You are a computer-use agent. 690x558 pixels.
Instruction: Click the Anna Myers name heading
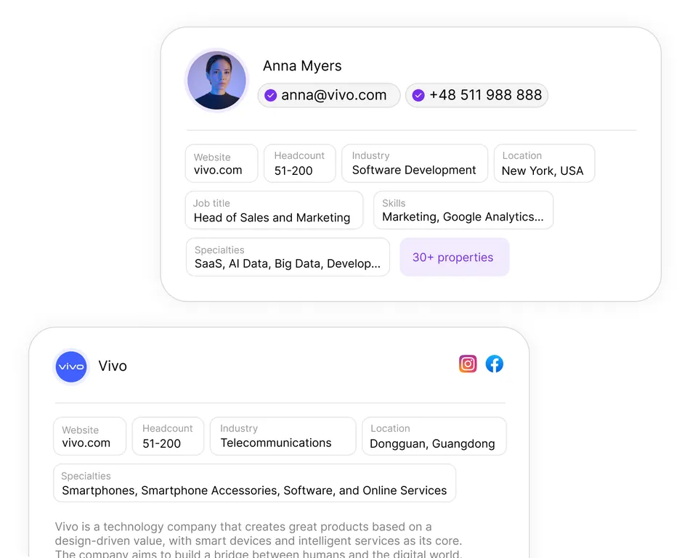coord(302,65)
